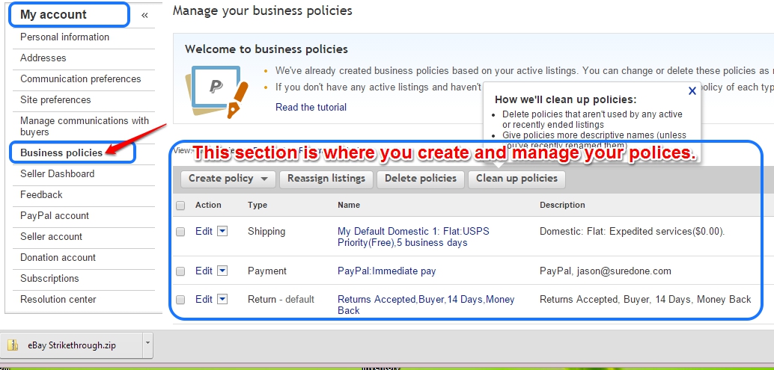Open Edit dropdown arrow for Return policy
774x370 pixels.
pos(222,299)
